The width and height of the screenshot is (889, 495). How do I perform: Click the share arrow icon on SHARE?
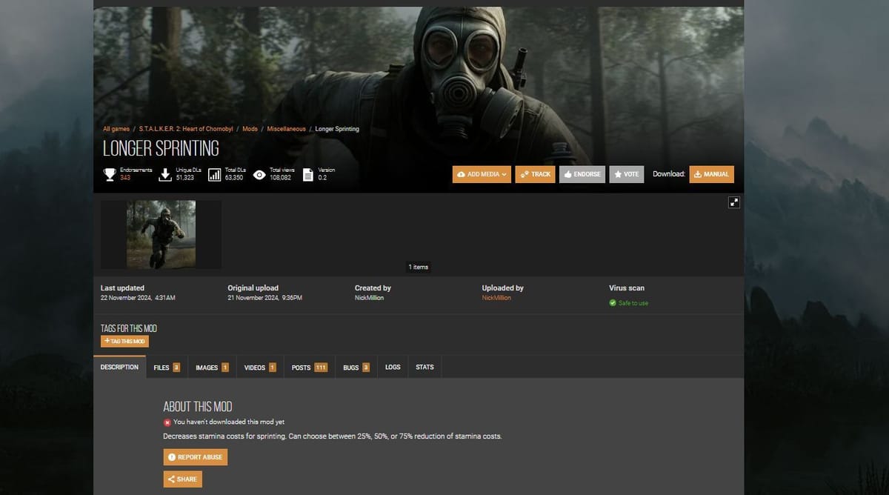point(171,479)
